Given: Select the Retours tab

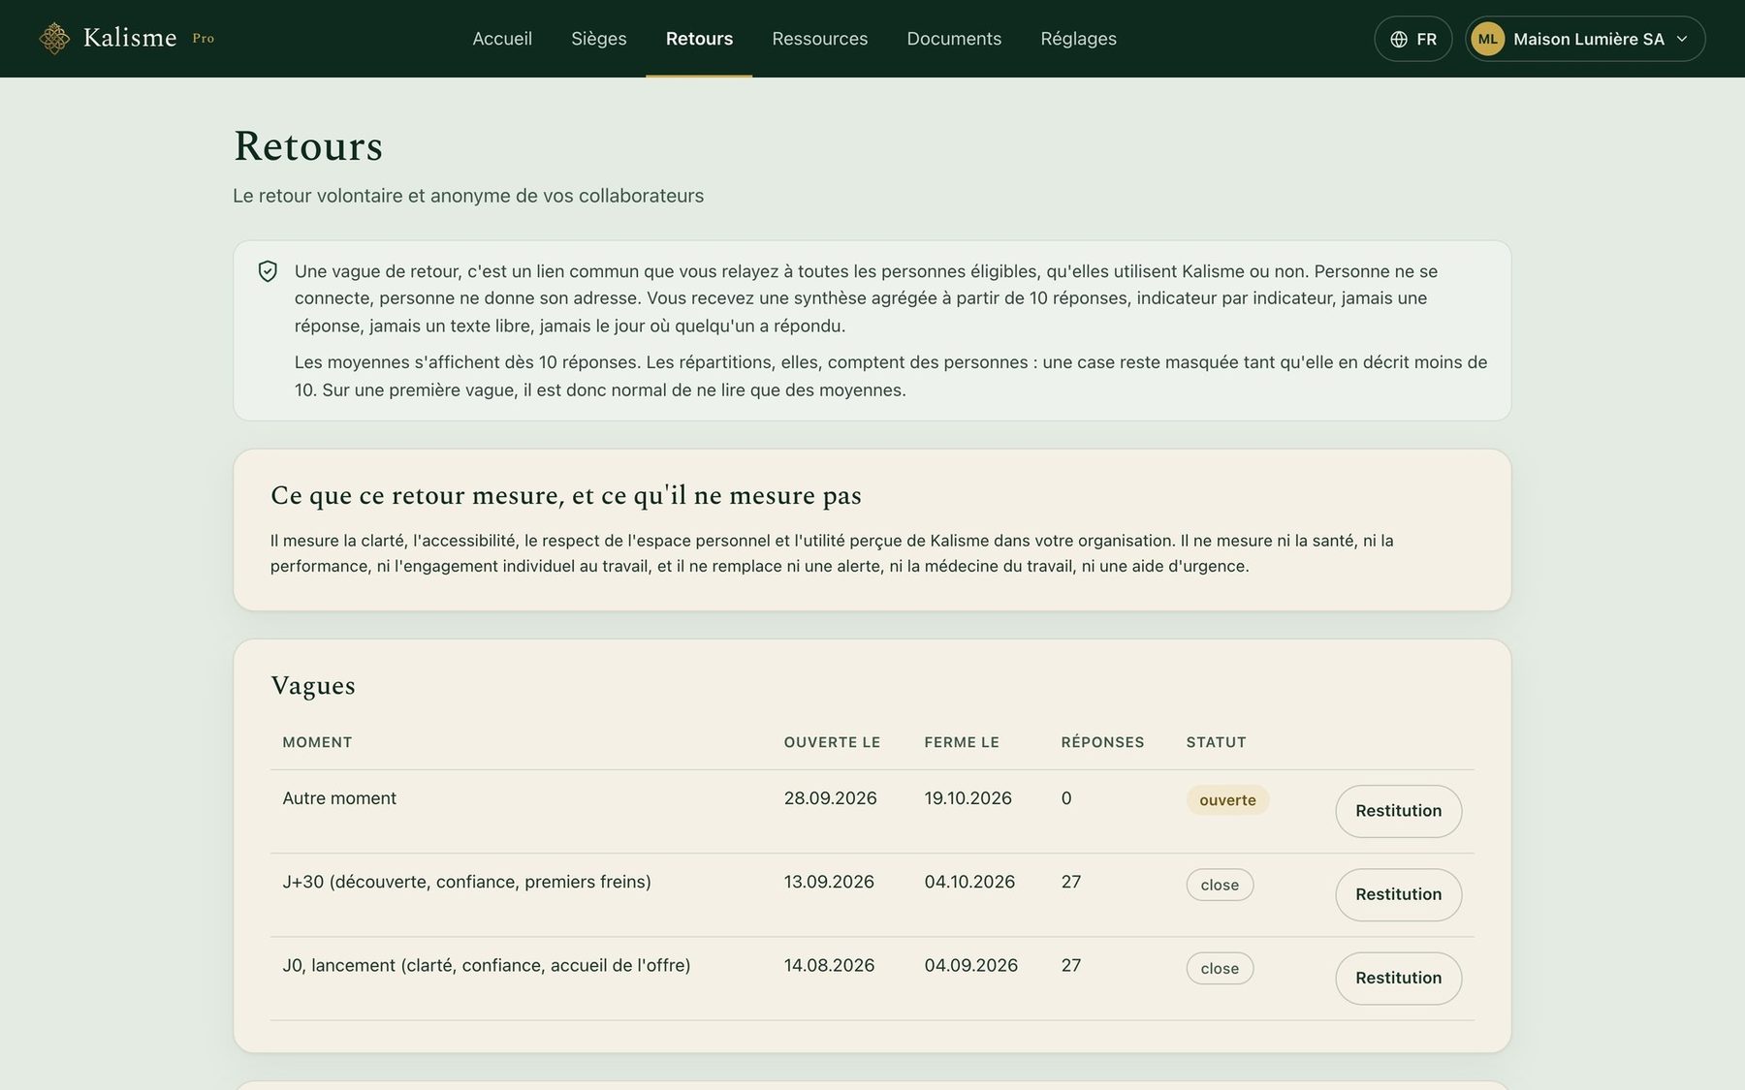Looking at the screenshot, I should tap(699, 39).
